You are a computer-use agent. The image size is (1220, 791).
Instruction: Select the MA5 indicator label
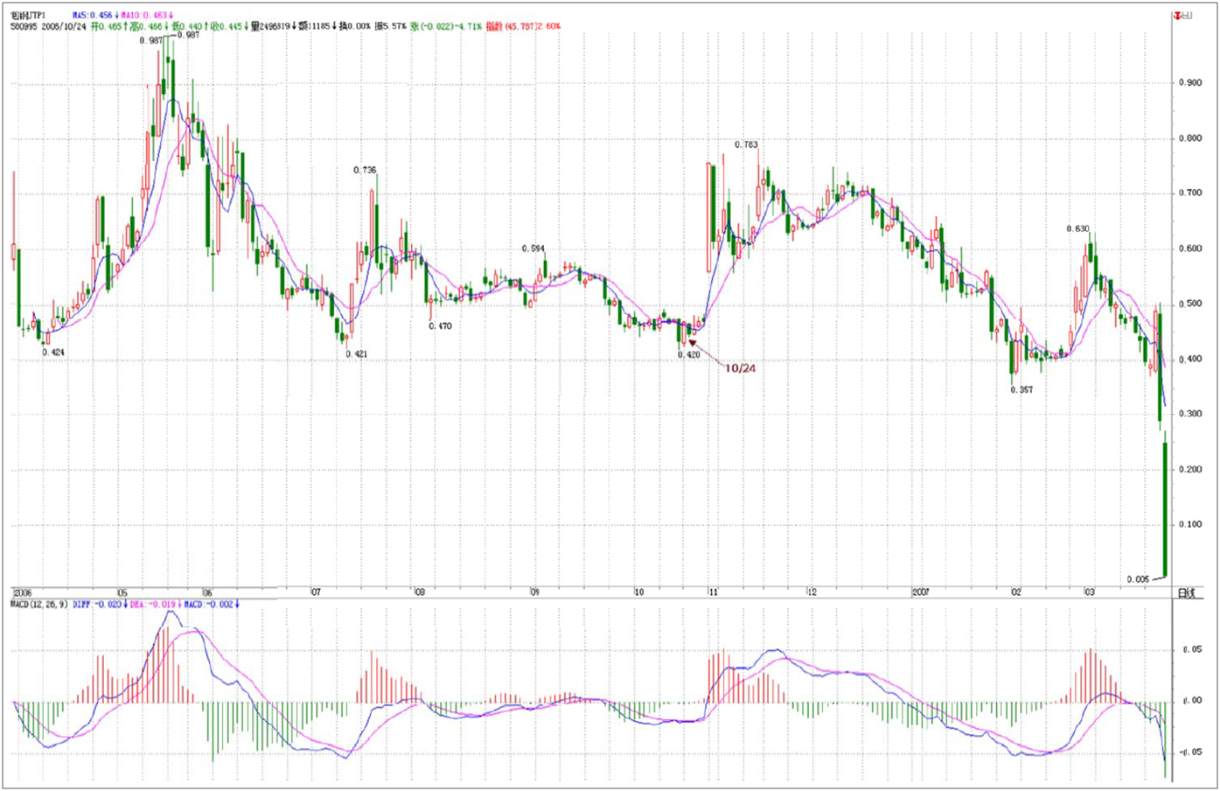[94, 16]
